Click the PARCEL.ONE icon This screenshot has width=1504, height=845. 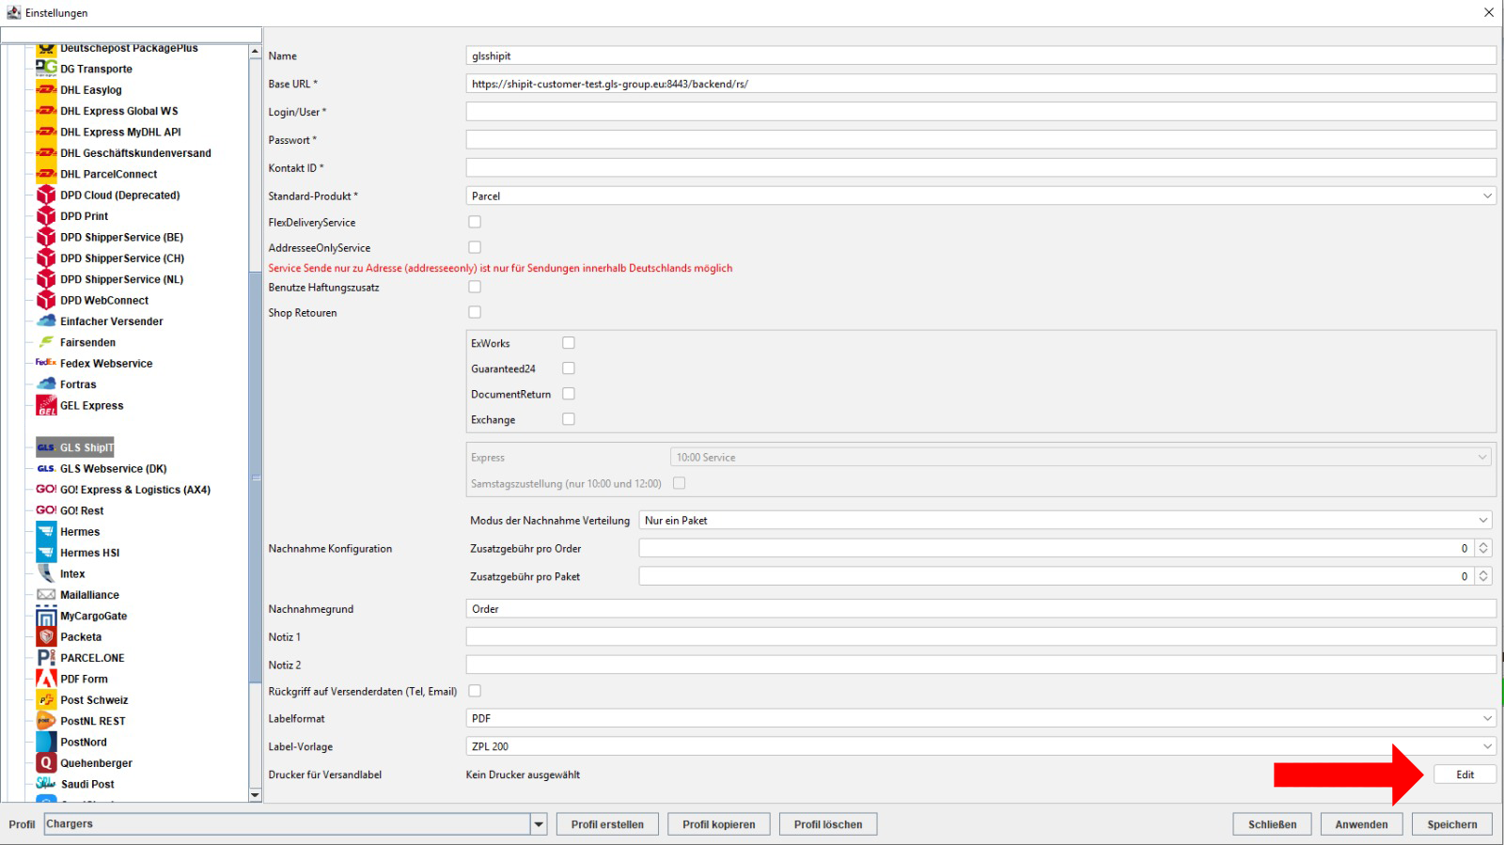coord(46,658)
